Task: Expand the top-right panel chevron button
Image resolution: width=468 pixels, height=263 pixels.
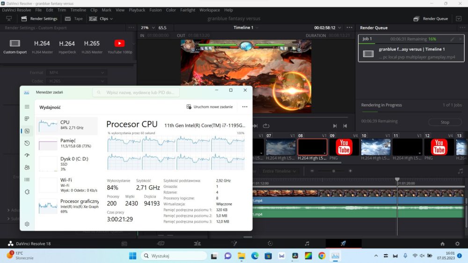Action: [459, 19]
